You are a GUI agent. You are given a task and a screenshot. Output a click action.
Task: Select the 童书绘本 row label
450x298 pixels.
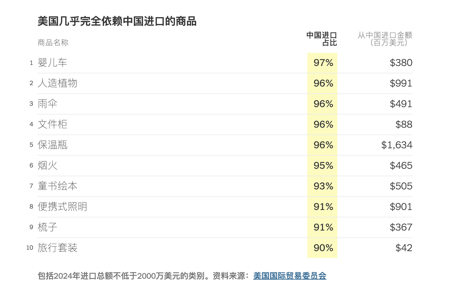tap(57, 186)
